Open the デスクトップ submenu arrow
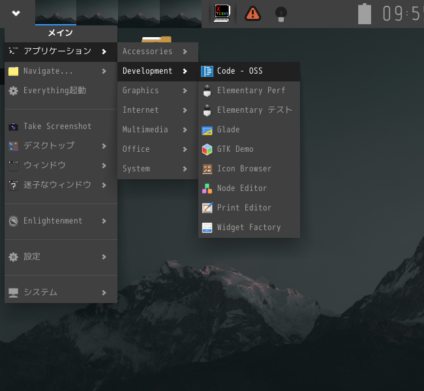The height and width of the screenshot is (391, 424). [x=104, y=146]
